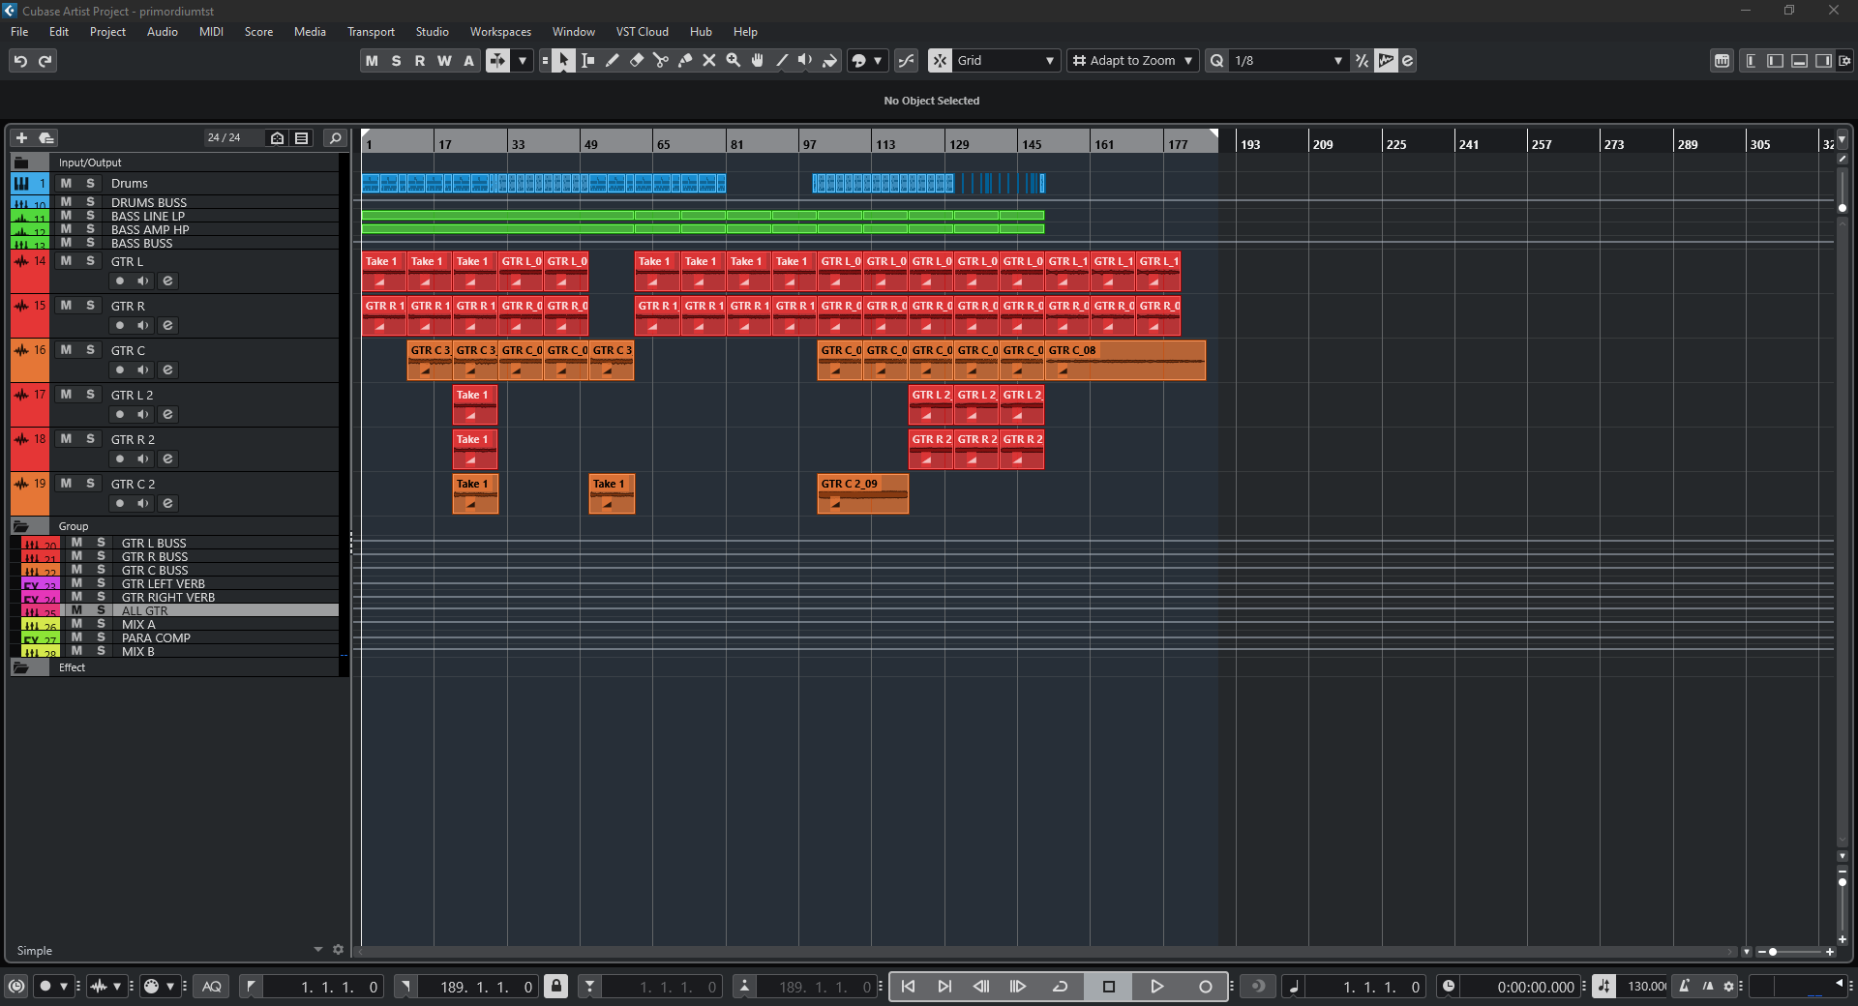
Task: Click the transport Stop button
Action: tap(1109, 987)
